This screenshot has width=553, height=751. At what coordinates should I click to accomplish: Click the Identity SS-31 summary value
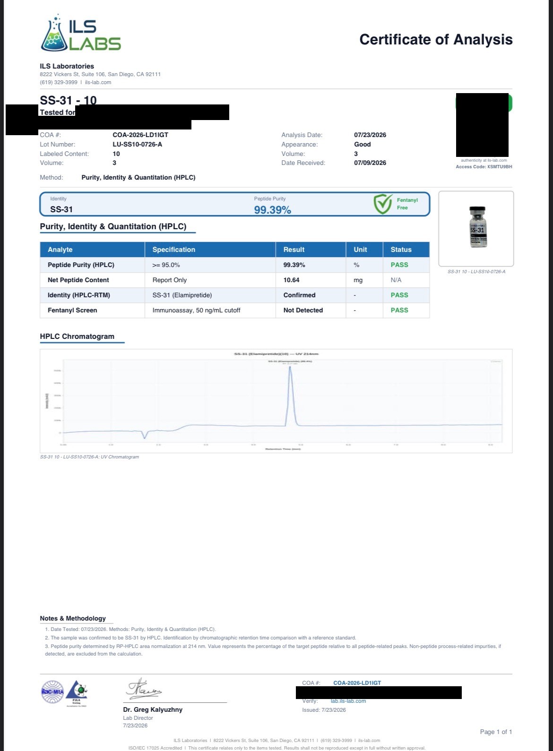click(x=61, y=209)
